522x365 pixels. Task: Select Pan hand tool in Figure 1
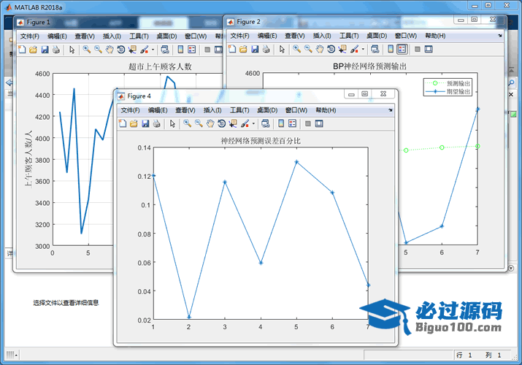click(110, 50)
